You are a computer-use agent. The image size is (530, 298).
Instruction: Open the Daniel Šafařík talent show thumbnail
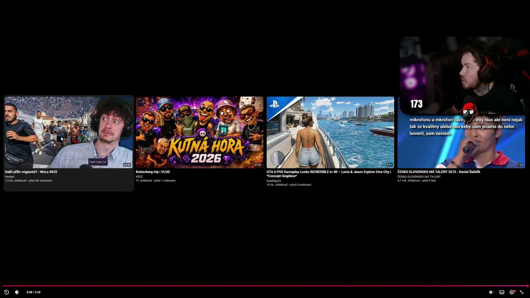pyautogui.click(x=461, y=141)
